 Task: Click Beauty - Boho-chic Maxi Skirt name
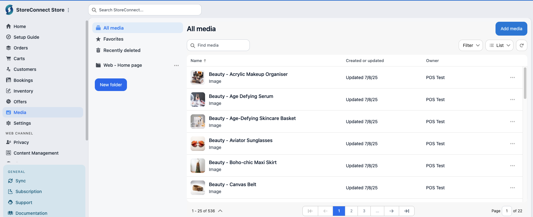[x=243, y=163]
